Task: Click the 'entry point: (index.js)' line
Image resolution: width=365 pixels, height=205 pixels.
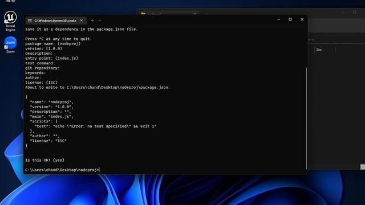Action: click(52, 58)
